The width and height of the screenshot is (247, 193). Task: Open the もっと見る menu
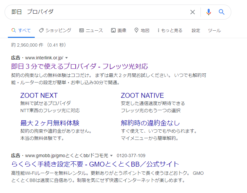click(170, 30)
